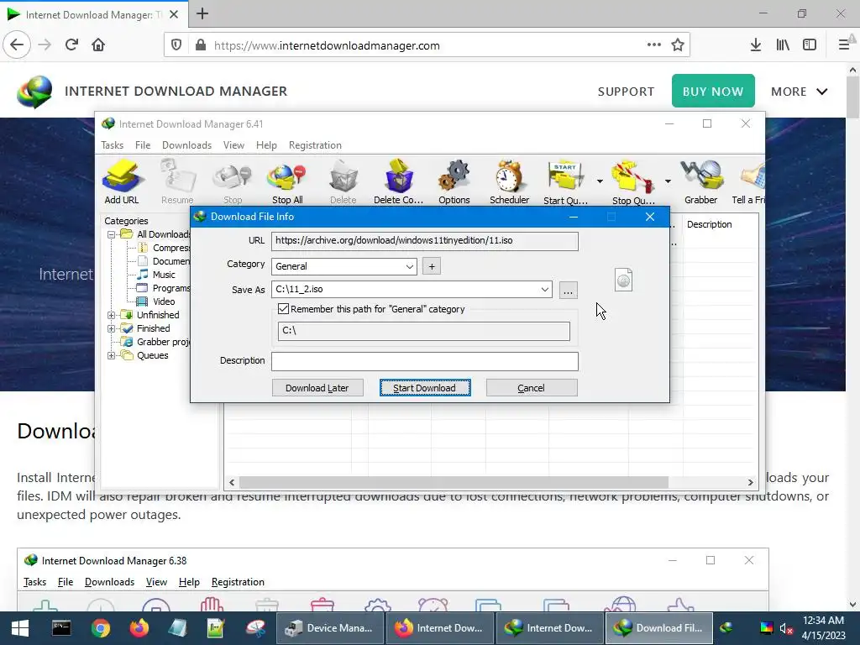Click the Start Download button
Screen dimensions: 860x645
pyautogui.click(x=424, y=388)
